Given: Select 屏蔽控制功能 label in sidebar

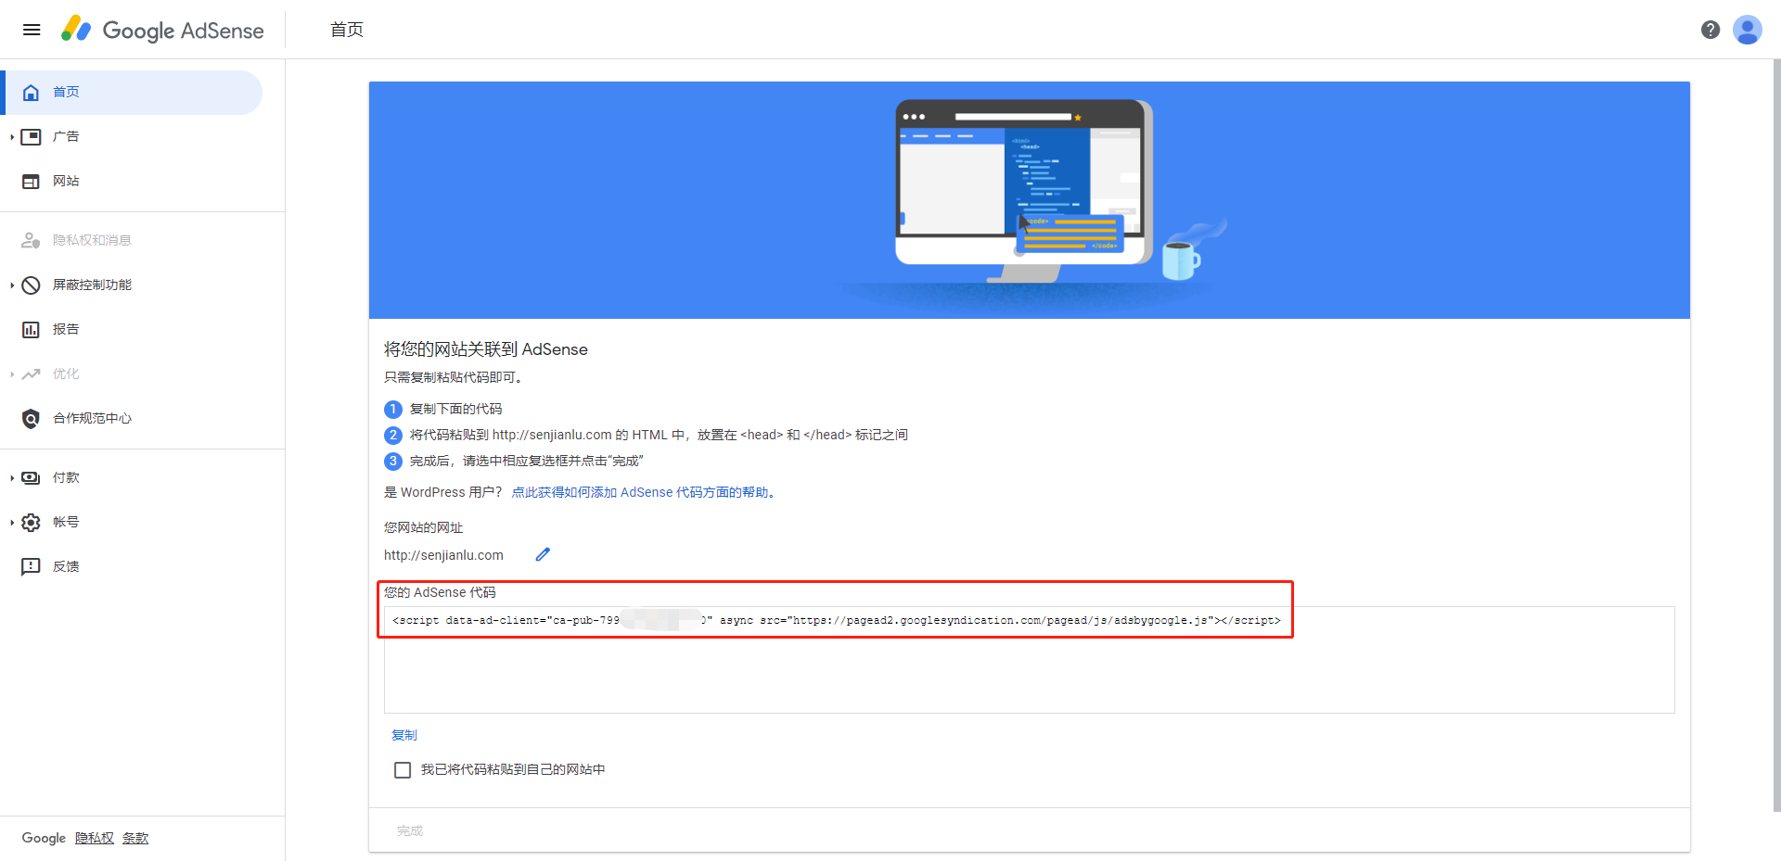Looking at the screenshot, I should pos(92,285).
